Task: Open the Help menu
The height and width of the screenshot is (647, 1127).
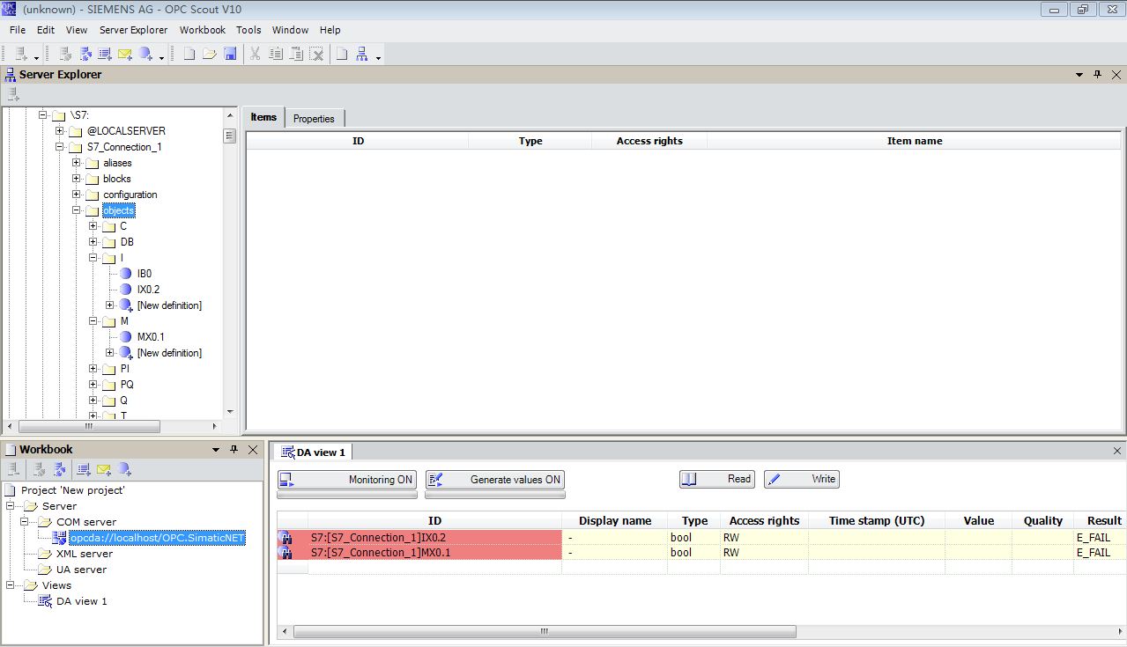Action: pyautogui.click(x=330, y=30)
